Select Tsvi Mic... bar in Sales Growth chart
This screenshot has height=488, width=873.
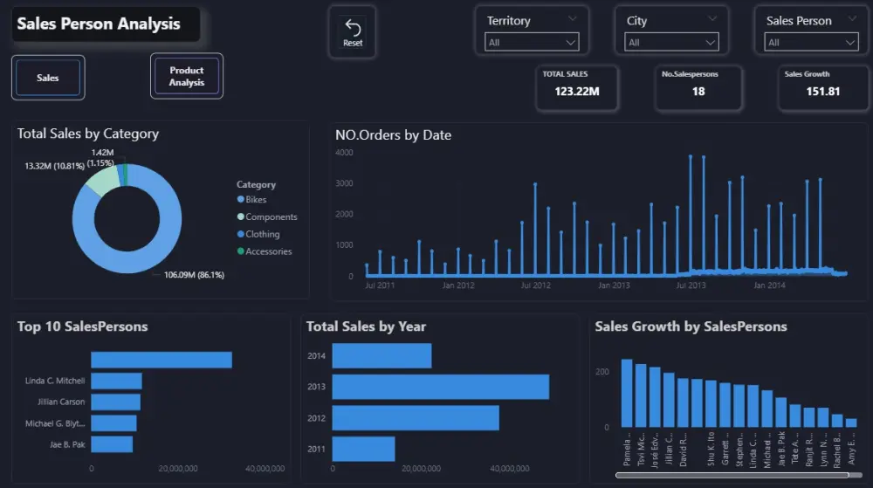click(641, 395)
